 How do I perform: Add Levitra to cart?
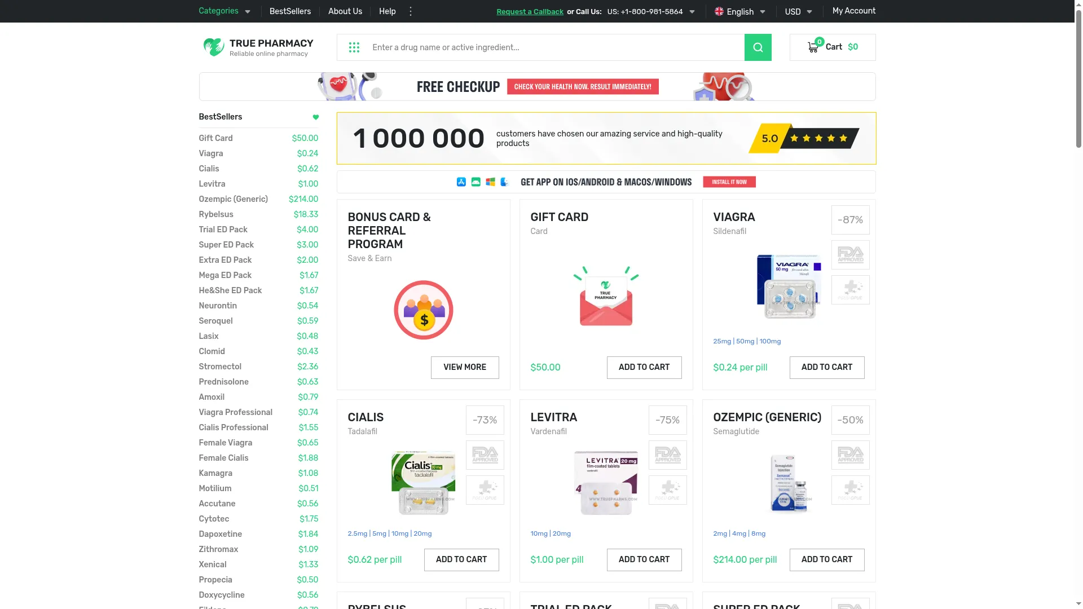644,560
